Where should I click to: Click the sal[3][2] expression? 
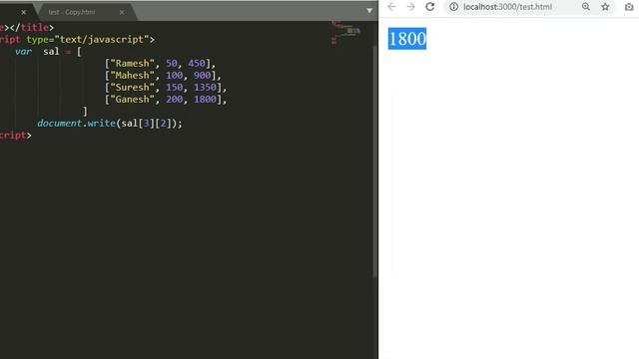coord(147,123)
